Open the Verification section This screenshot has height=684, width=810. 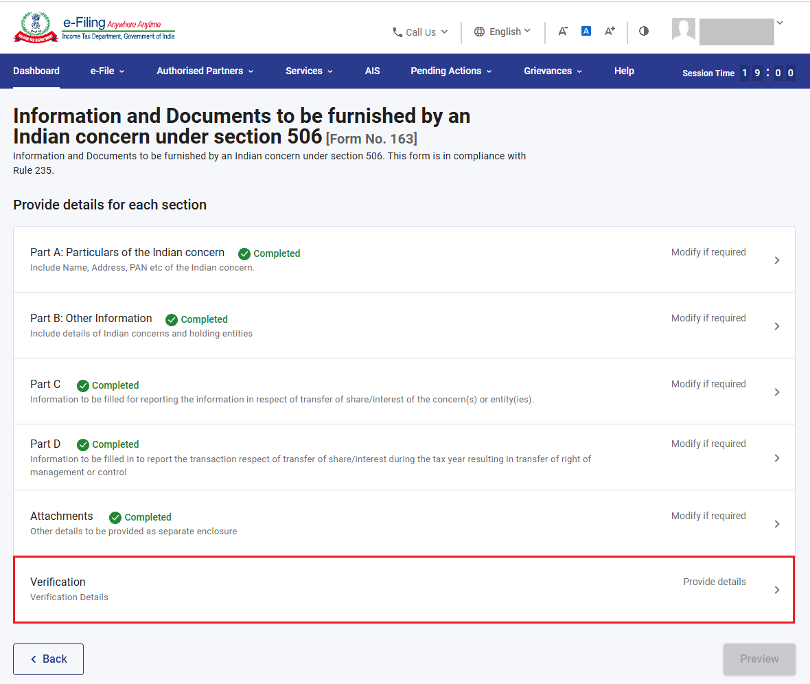tap(404, 590)
